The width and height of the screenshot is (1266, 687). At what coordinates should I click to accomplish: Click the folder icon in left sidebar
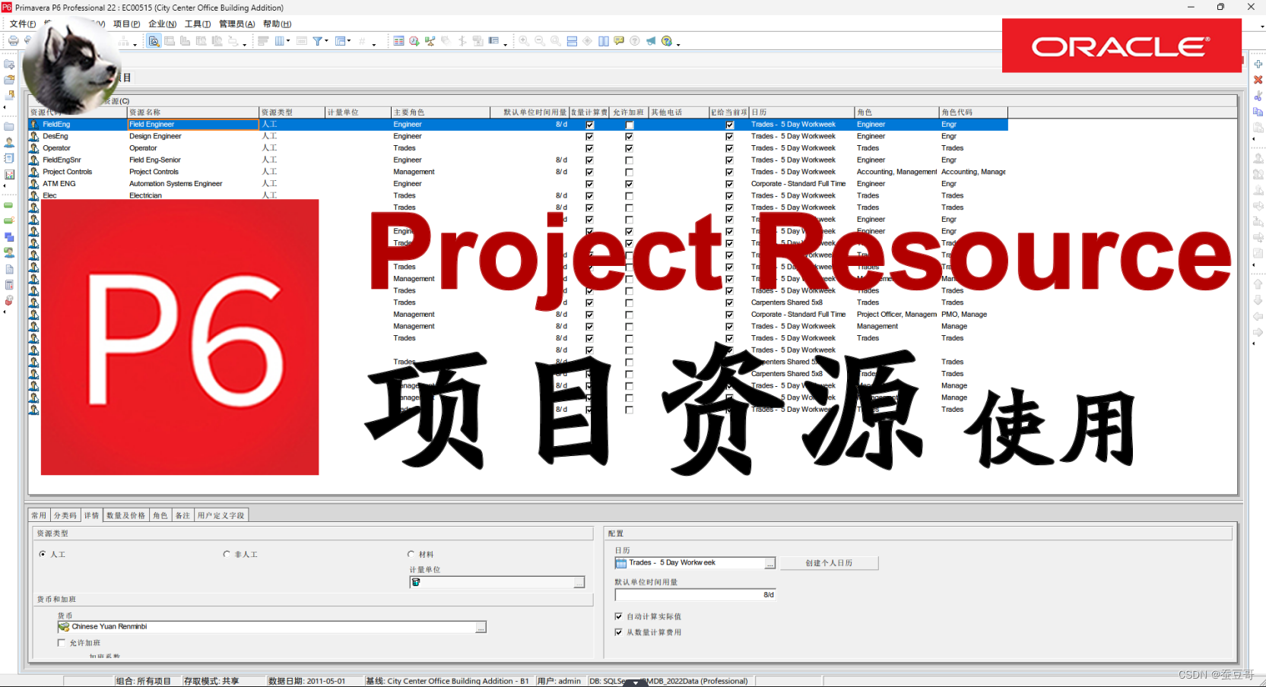9,126
